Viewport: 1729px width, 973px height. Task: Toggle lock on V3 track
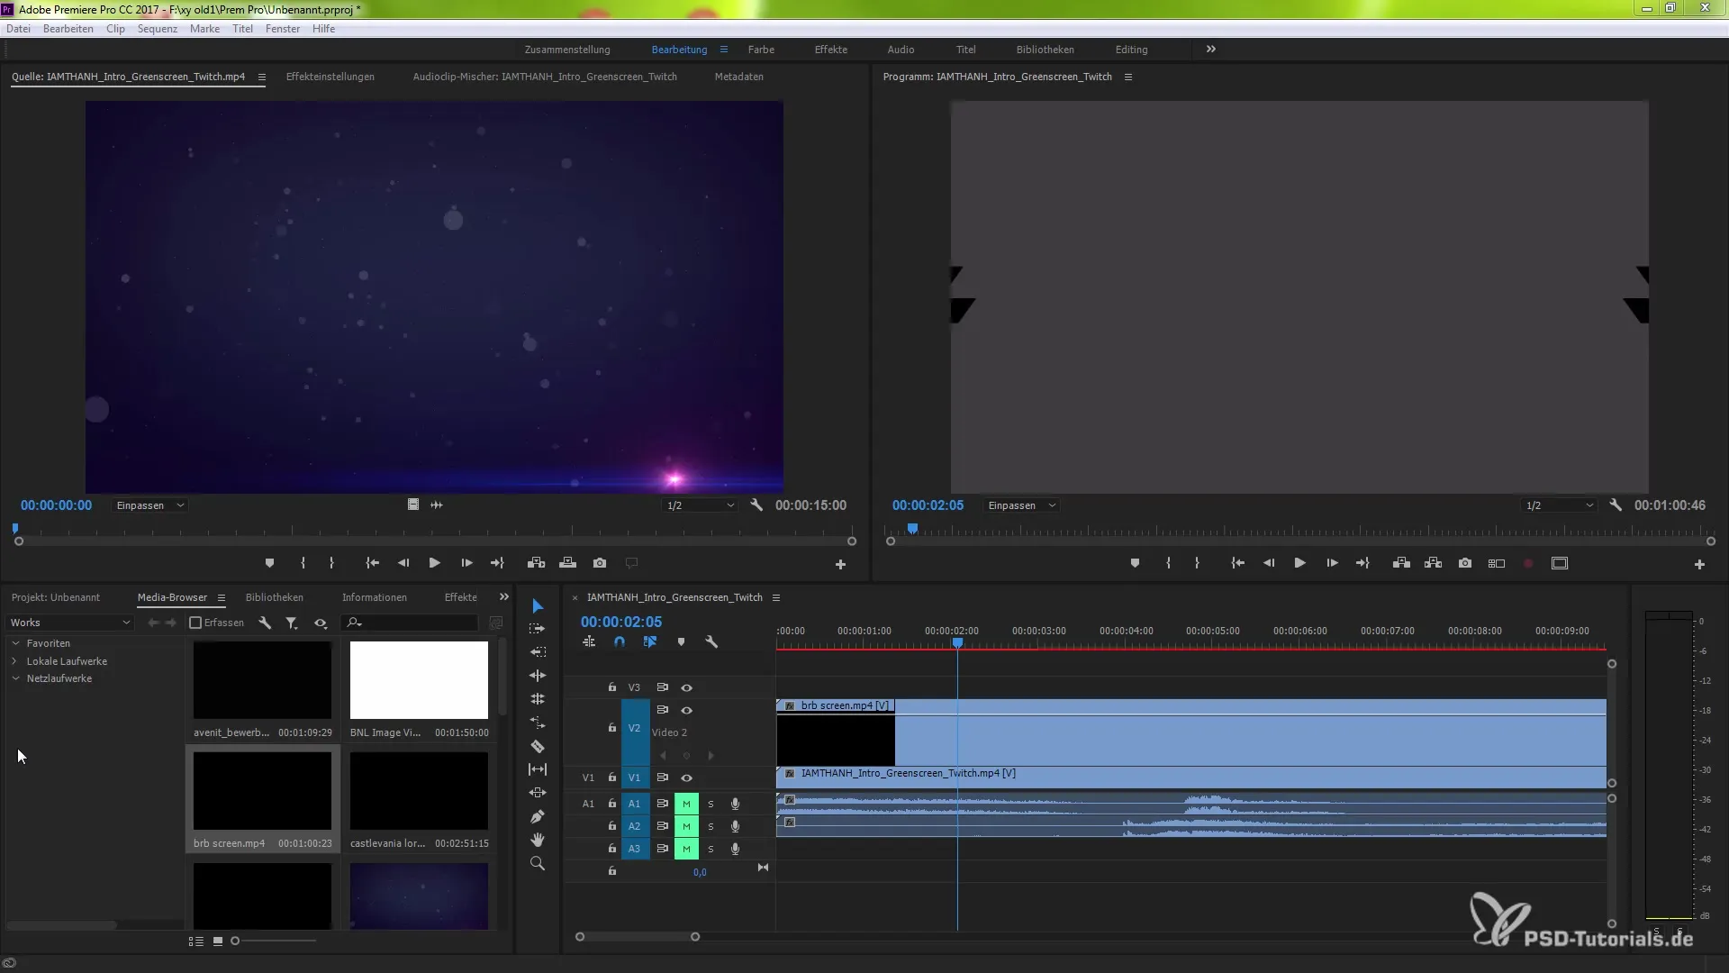[x=612, y=687]
